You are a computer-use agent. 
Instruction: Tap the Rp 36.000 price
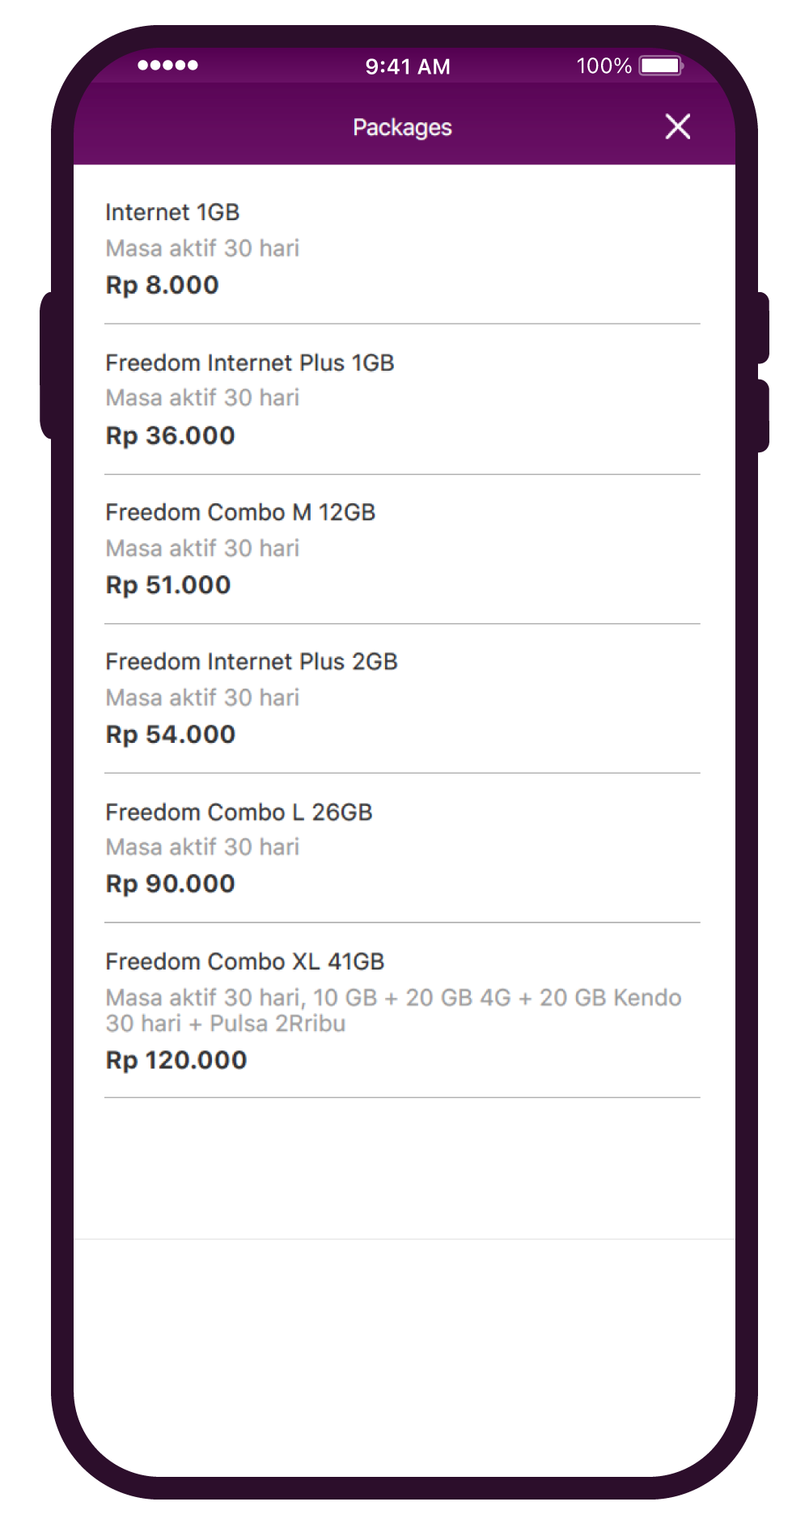(170, 435)
